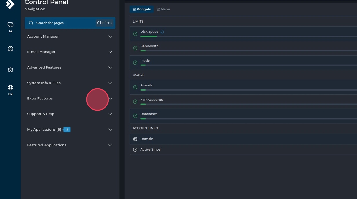Open the settings gear icon
This screenshot has width=357, height=199.
pos(11,70)
